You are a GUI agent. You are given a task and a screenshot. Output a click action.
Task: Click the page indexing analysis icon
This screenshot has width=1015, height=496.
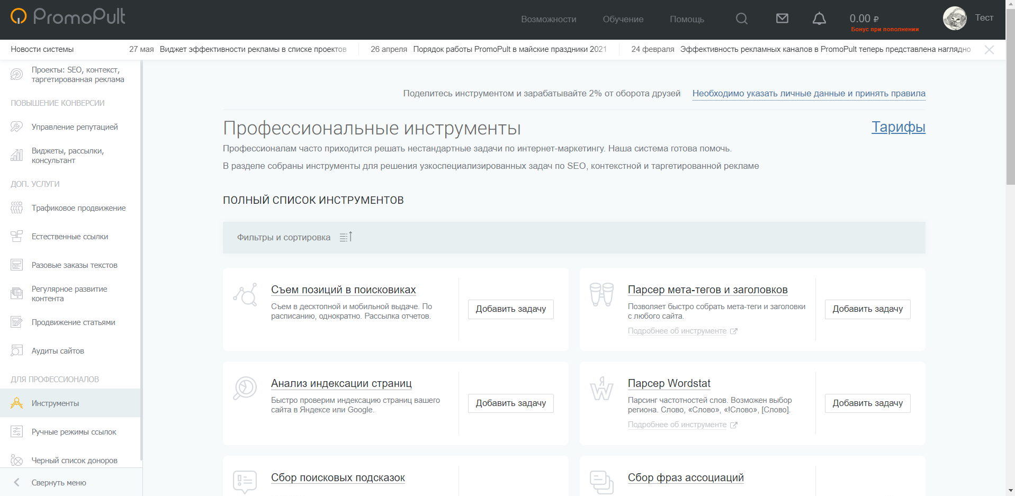[245, 389]
